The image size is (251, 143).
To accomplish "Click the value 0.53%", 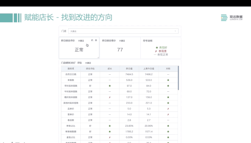I will (x=149, y=137).
